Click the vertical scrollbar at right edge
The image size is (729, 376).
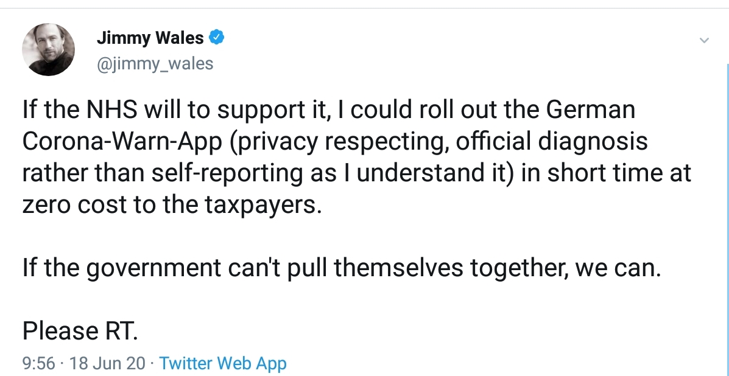pyautogui.click(x=727, y=218)
